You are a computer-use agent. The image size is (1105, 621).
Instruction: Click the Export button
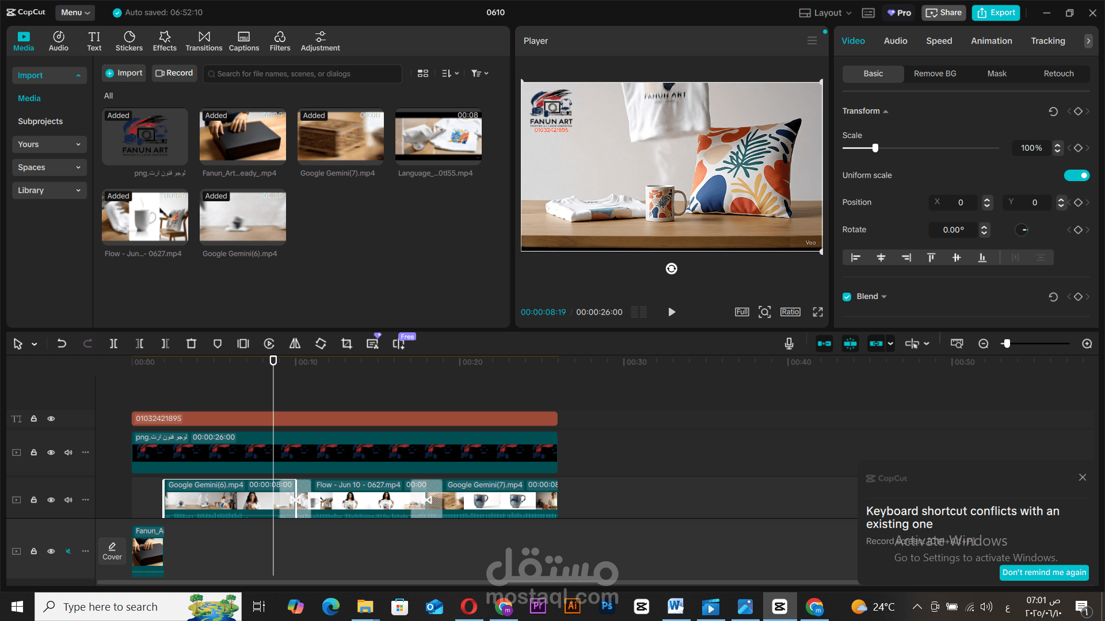click(996, 13)
